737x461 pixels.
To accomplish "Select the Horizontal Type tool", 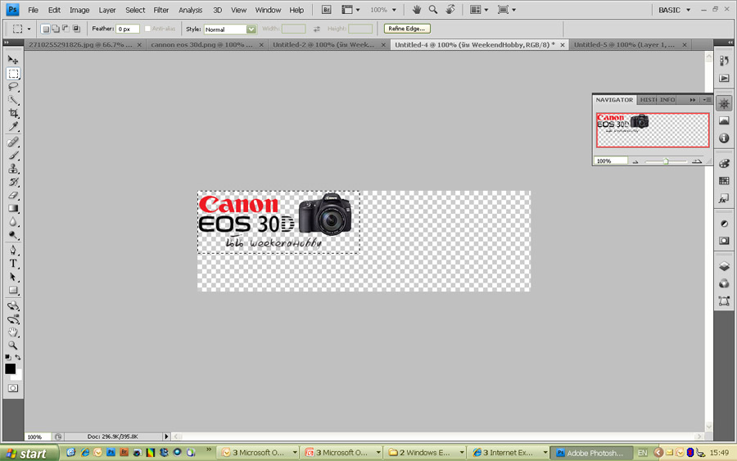I will coord(13,264).
